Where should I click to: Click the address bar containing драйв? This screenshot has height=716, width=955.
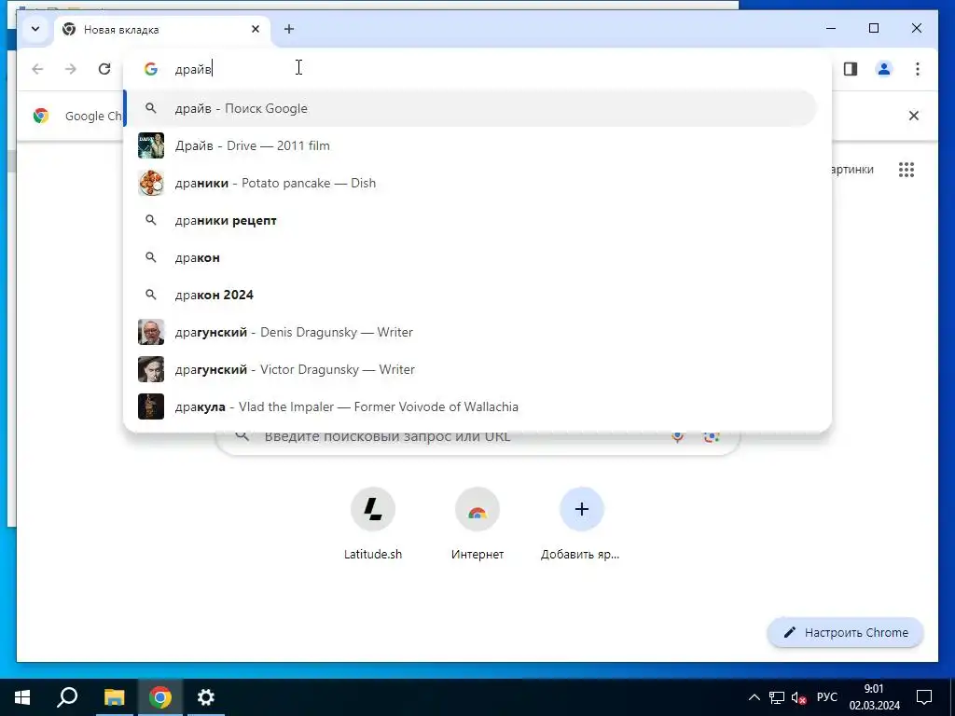click(478, 69)
